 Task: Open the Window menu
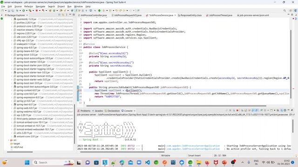click(78, 6)
